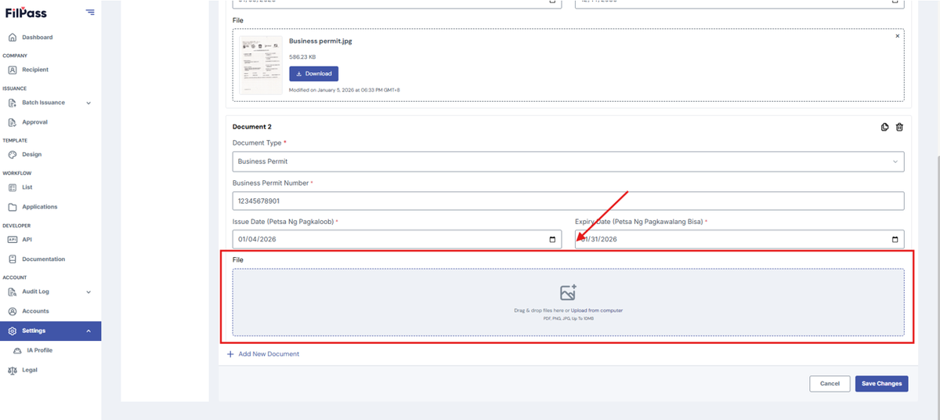Image resolution: width=940 pixels, height=420 pixels.
Task: Click the Accounts user icon
Action: point(13,311)
